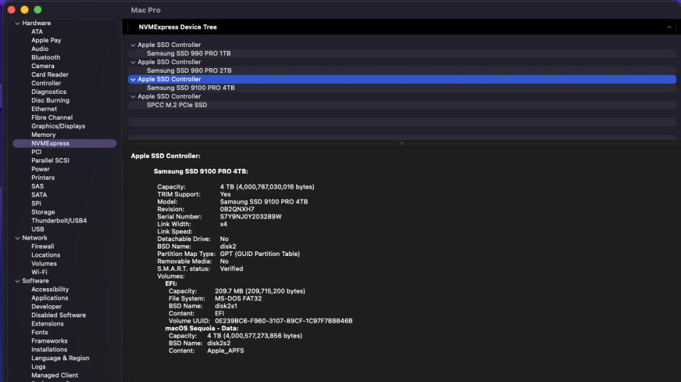This screenshot has width=681, height=382.
Task: Select SAS entry
Action: click(37, 186)
